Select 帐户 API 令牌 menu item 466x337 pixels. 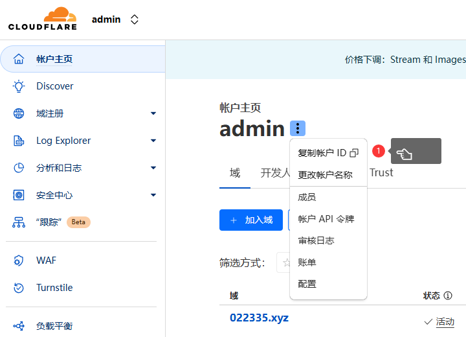pos(326,219)
